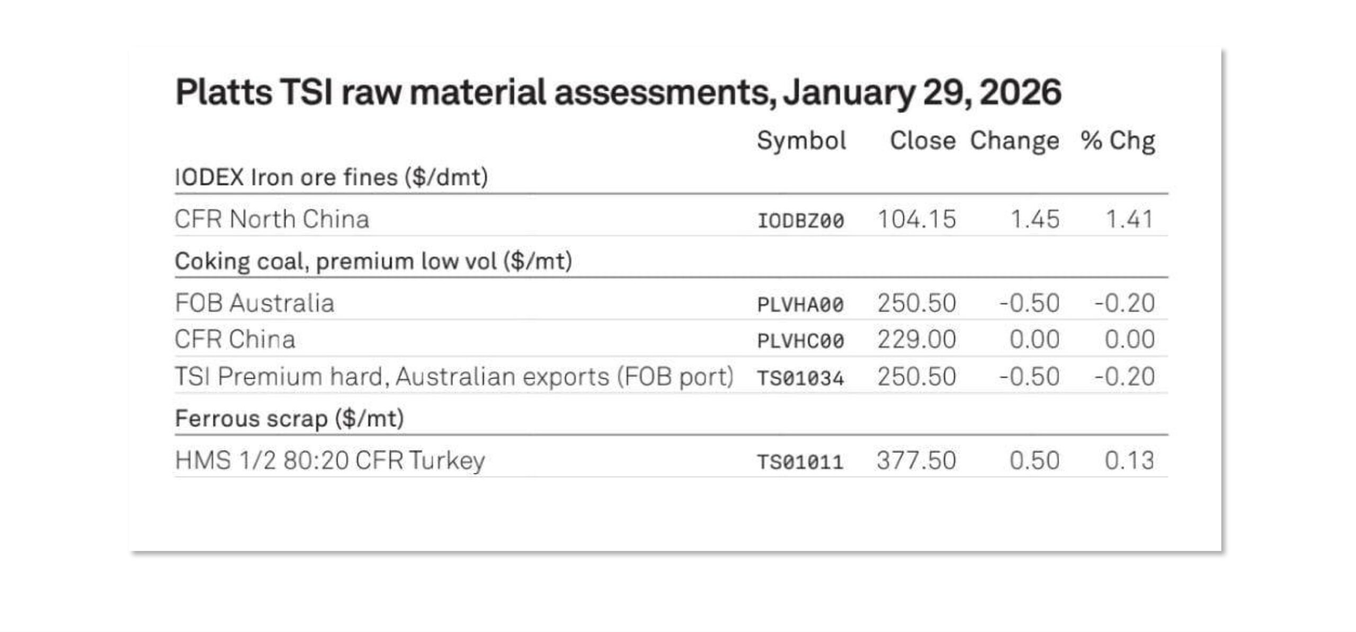Click the Platts TSI raw material assessments title
This screenshot has width=1356, height=632.
[x=618, y=92]
